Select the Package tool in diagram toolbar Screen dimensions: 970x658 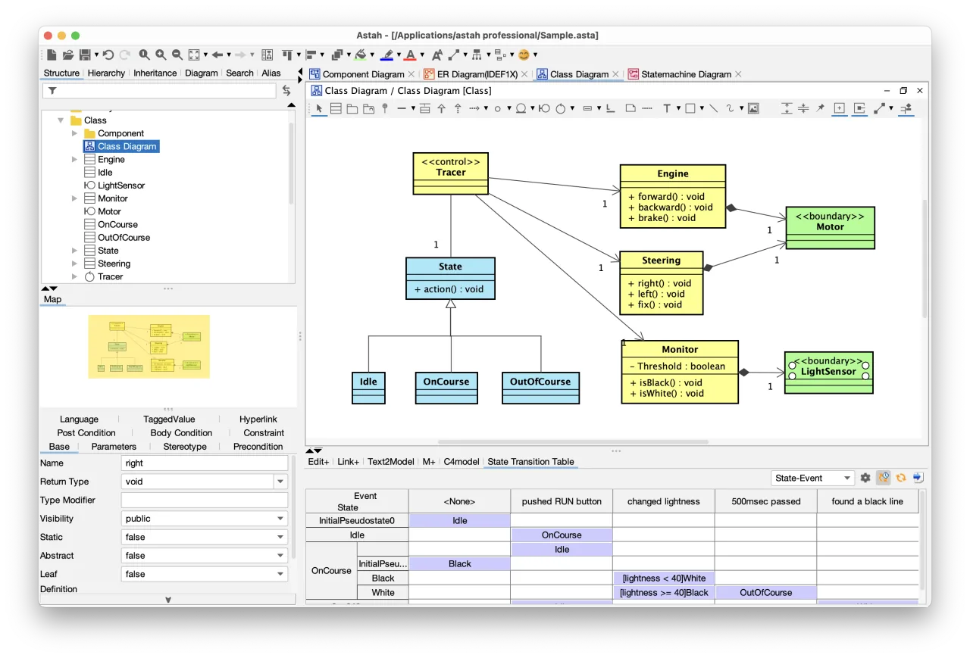point(352,108)
